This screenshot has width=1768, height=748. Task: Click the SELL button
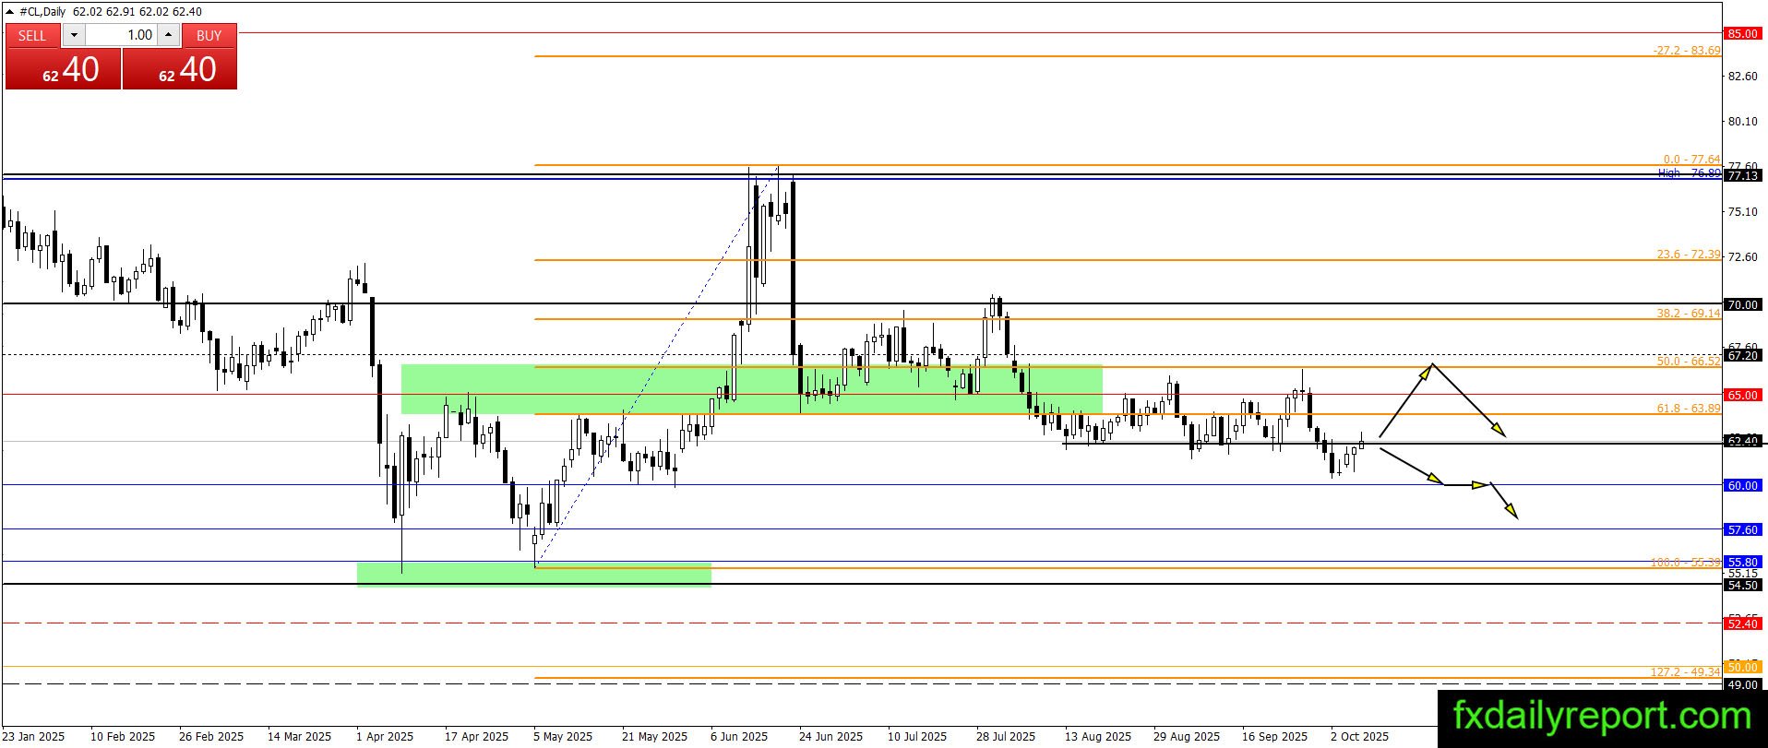32,35
